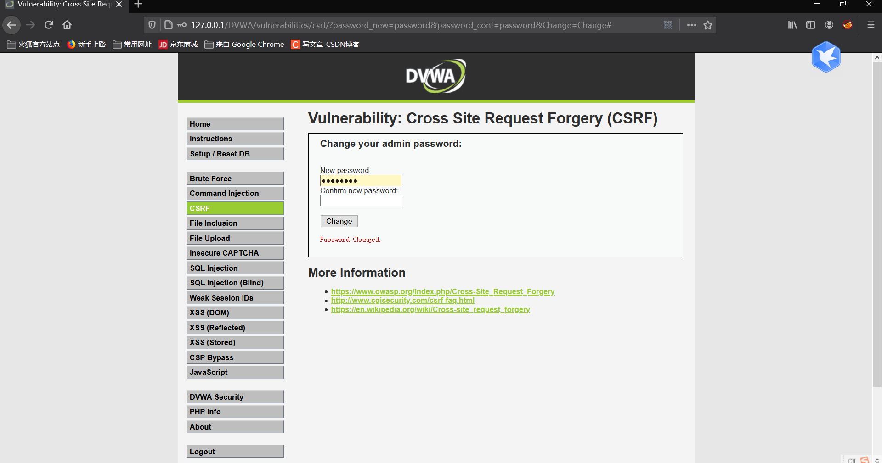Open cgisecurity csrf-faq link
Image resolution: width=882 pixels, height=463 pixels.
(403, 300)
